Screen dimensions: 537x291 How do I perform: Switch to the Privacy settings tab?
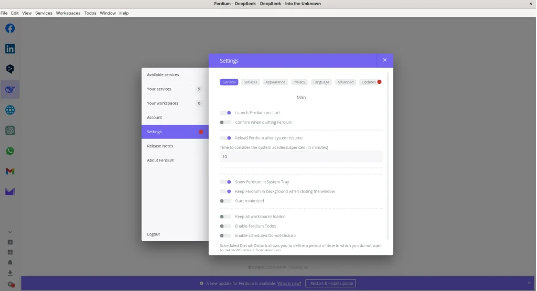pos(299,82)
